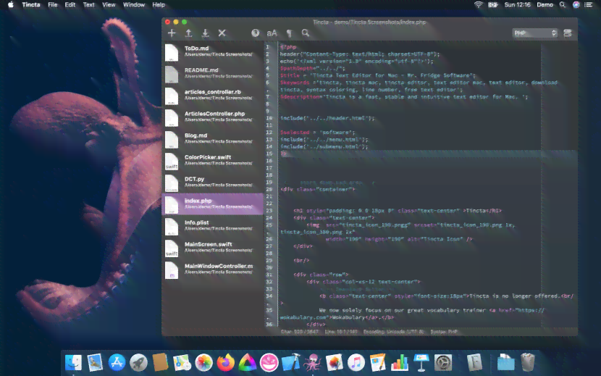The height and width of the screenshot is (376, 601).
Task: Select Blog.md in the file list
Action: click(213, 138)
